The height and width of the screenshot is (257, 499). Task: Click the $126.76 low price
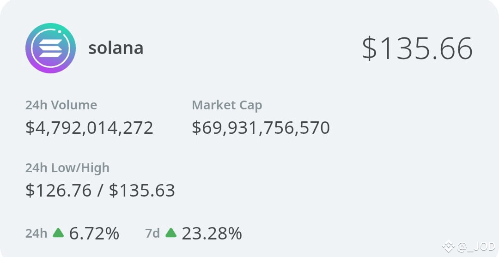pos(59,190)
